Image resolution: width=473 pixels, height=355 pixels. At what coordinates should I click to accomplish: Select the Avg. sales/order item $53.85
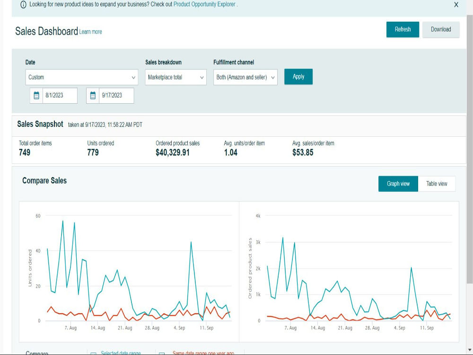pyautogui.click(x=303, y=152)
